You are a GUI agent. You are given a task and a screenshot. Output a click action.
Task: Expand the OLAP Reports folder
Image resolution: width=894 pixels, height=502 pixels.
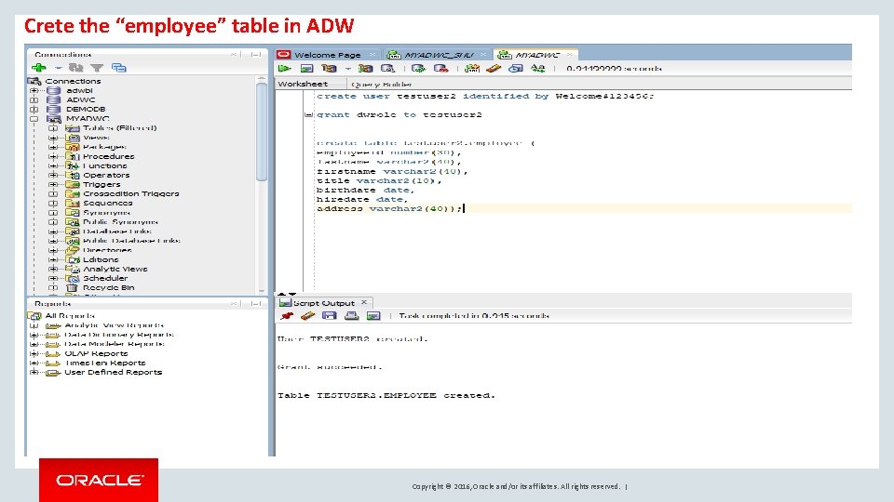coord(34,353)
